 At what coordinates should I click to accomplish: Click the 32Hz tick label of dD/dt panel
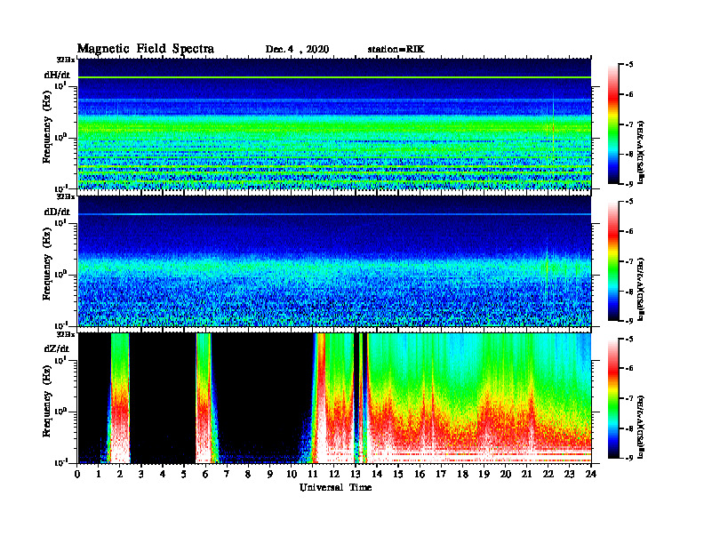click(66, 196)
